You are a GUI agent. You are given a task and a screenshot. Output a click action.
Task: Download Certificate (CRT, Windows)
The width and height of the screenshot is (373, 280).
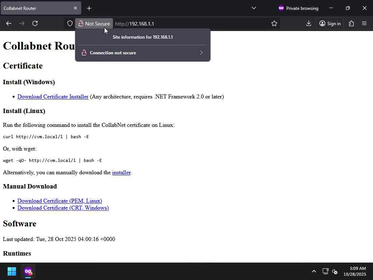point(63,207)
